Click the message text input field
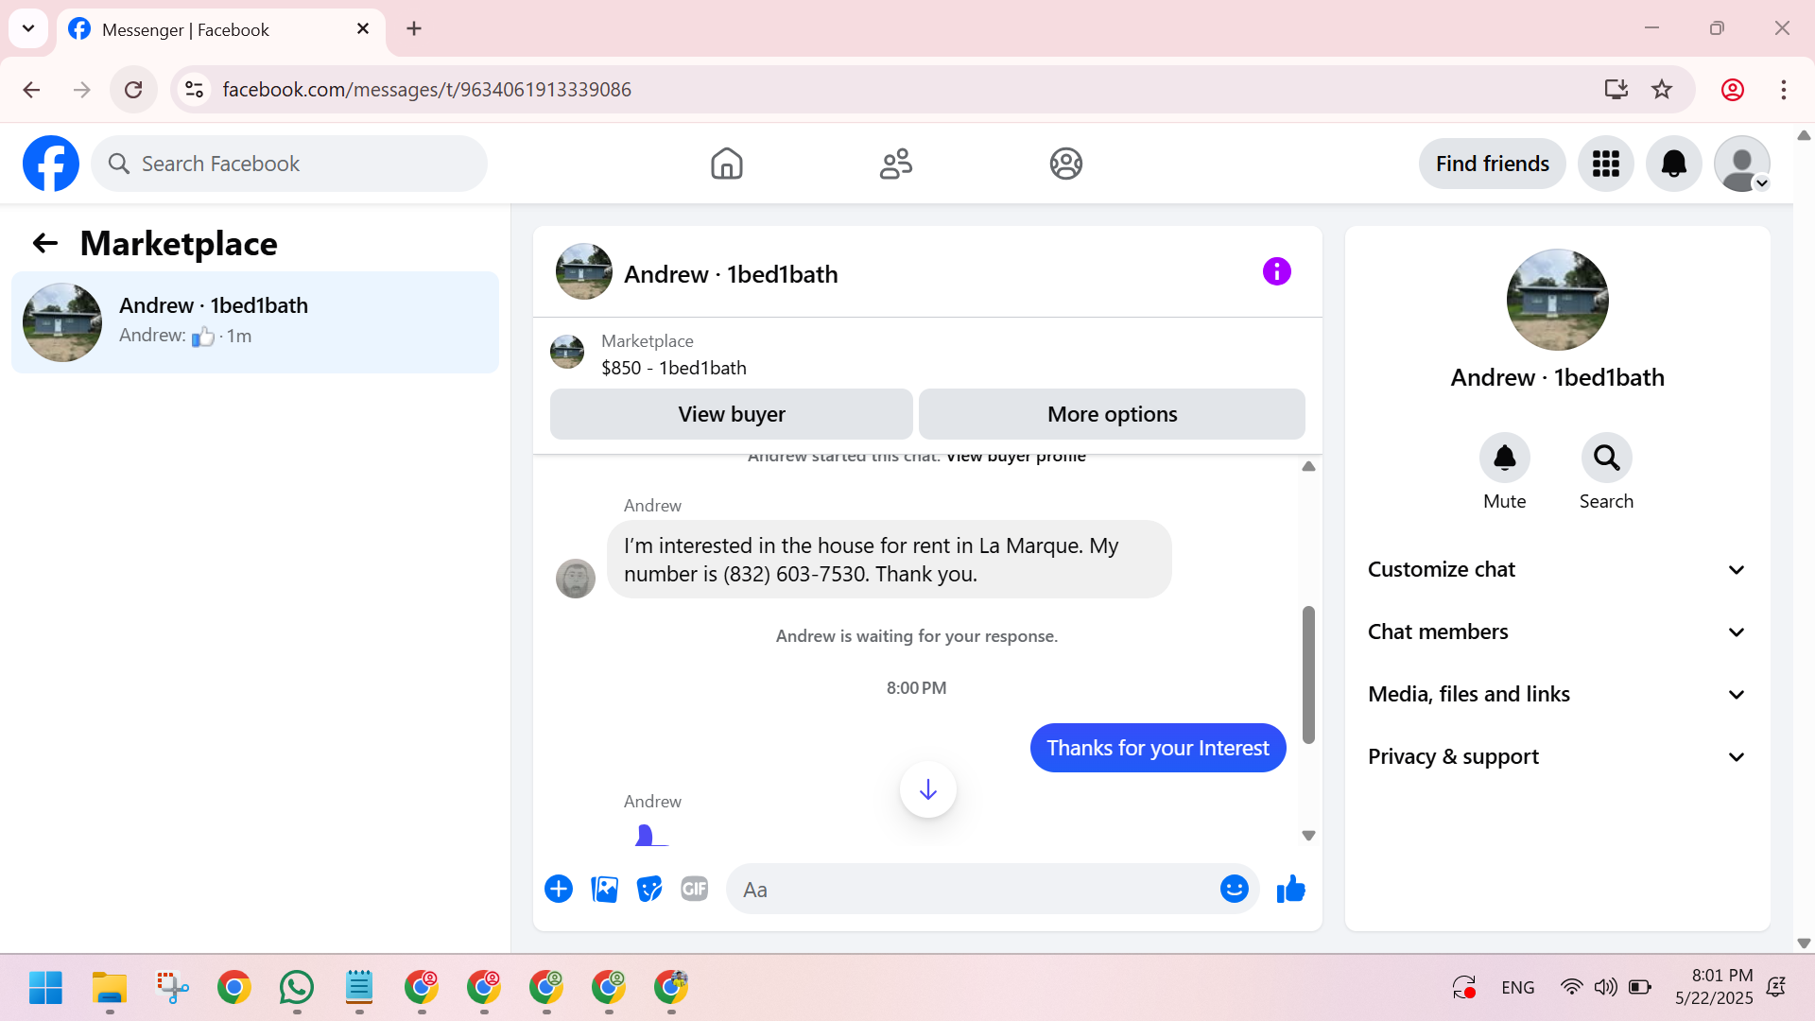The height and width of the screenshot is (1021, 1815). (x=974, y=889)
